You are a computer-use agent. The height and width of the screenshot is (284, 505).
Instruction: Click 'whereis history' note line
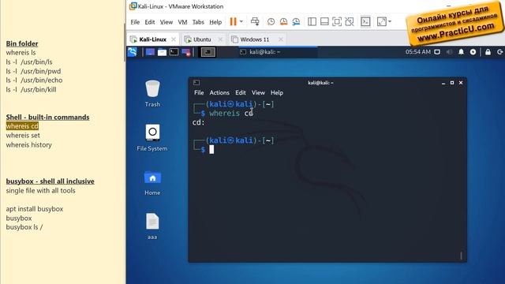[28, 145]
